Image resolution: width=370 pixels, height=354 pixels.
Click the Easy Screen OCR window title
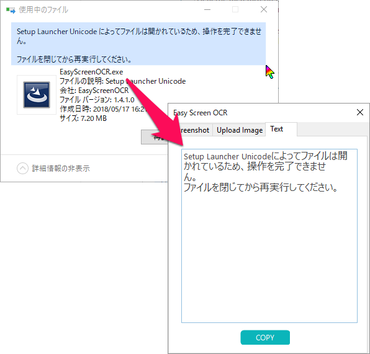(201, 113)
